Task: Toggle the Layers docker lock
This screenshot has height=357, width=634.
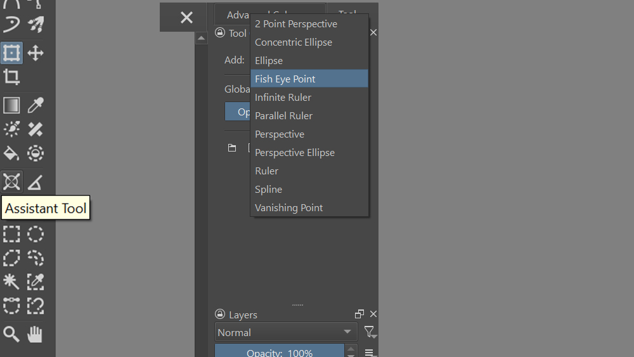Action: tap(220, 314)
